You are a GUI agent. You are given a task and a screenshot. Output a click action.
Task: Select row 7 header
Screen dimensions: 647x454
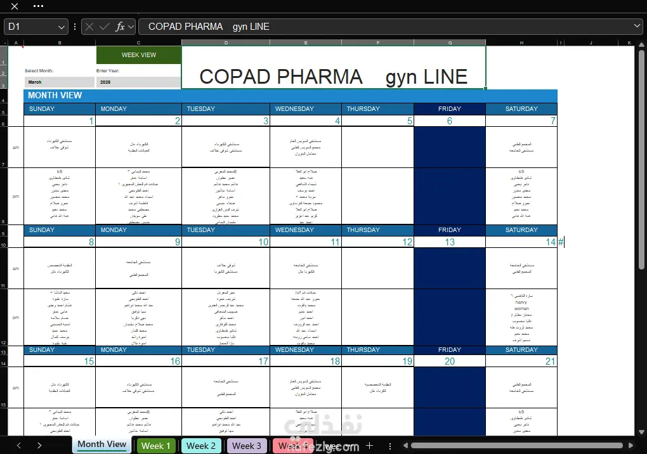tap(4, 147)
